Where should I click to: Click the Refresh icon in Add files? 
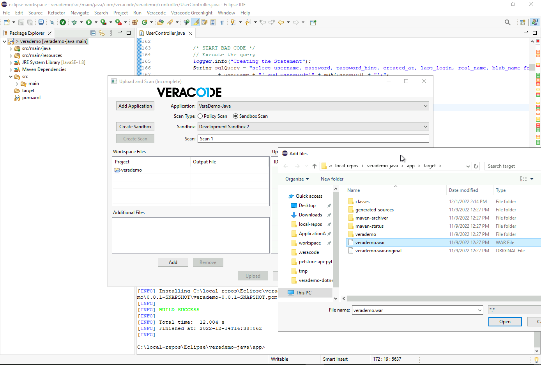tap(476, 166)
